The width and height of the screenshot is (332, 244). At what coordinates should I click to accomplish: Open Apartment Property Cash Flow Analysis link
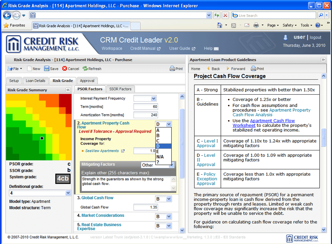[272, 112]
